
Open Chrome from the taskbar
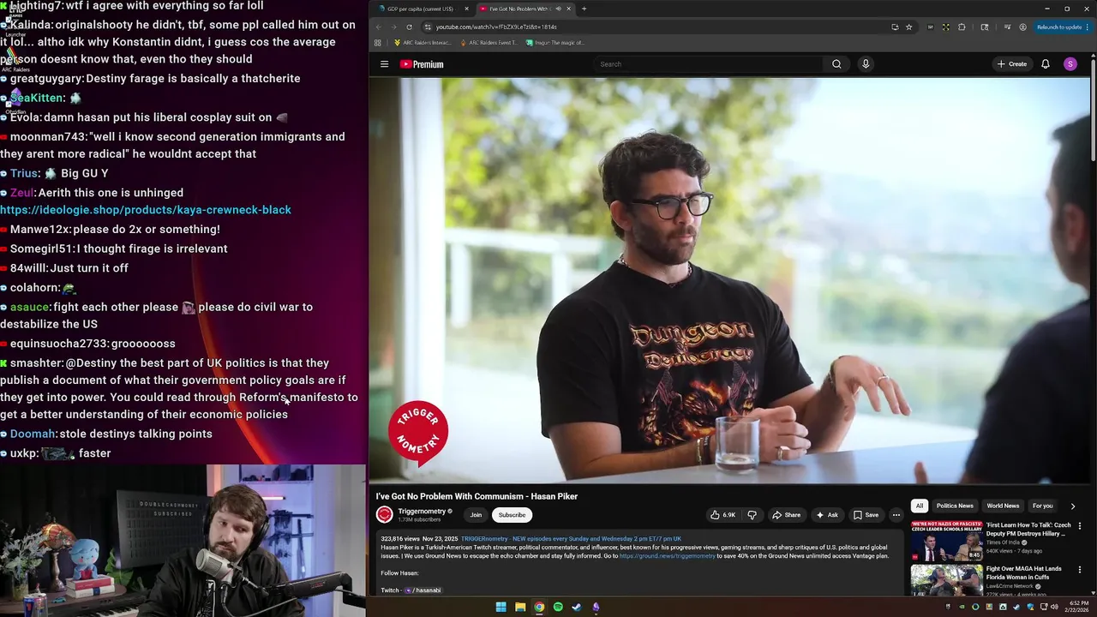coord(539,607)
